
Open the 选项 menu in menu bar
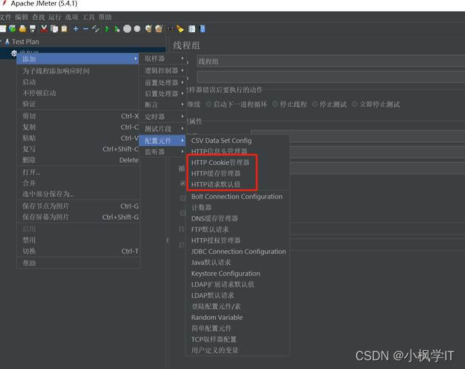click(71, 17)
